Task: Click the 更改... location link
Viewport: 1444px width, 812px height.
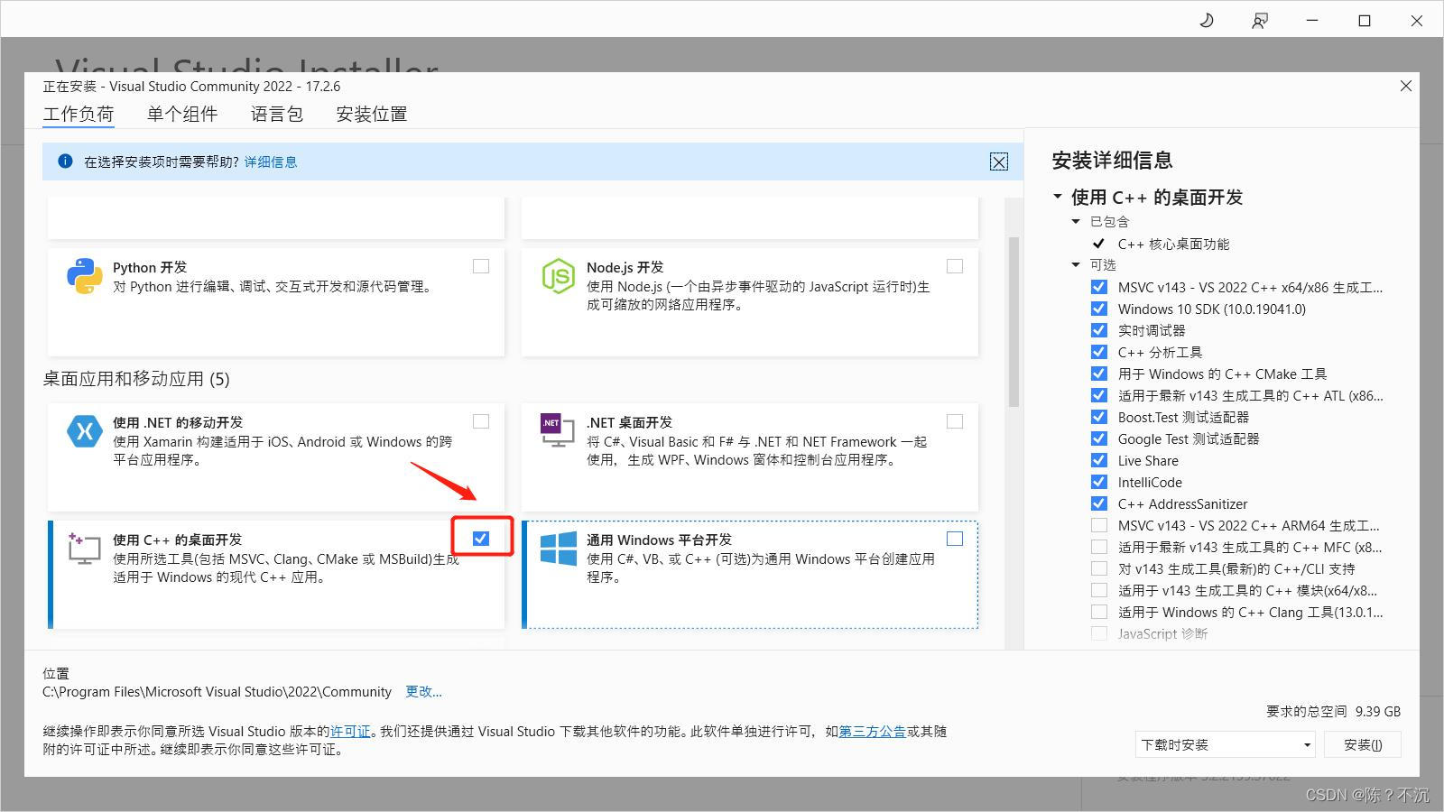Action: [x=423, y=691]
